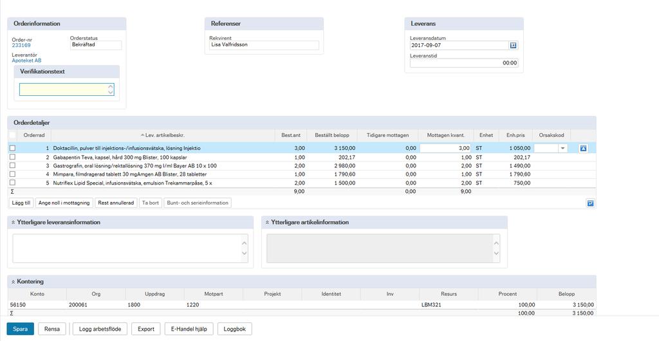Viewport: 659px width, 341px height.
Task: Click the Konto cell 56150 in Kontering
Action: pyautogui.click(x=37, y=305)
